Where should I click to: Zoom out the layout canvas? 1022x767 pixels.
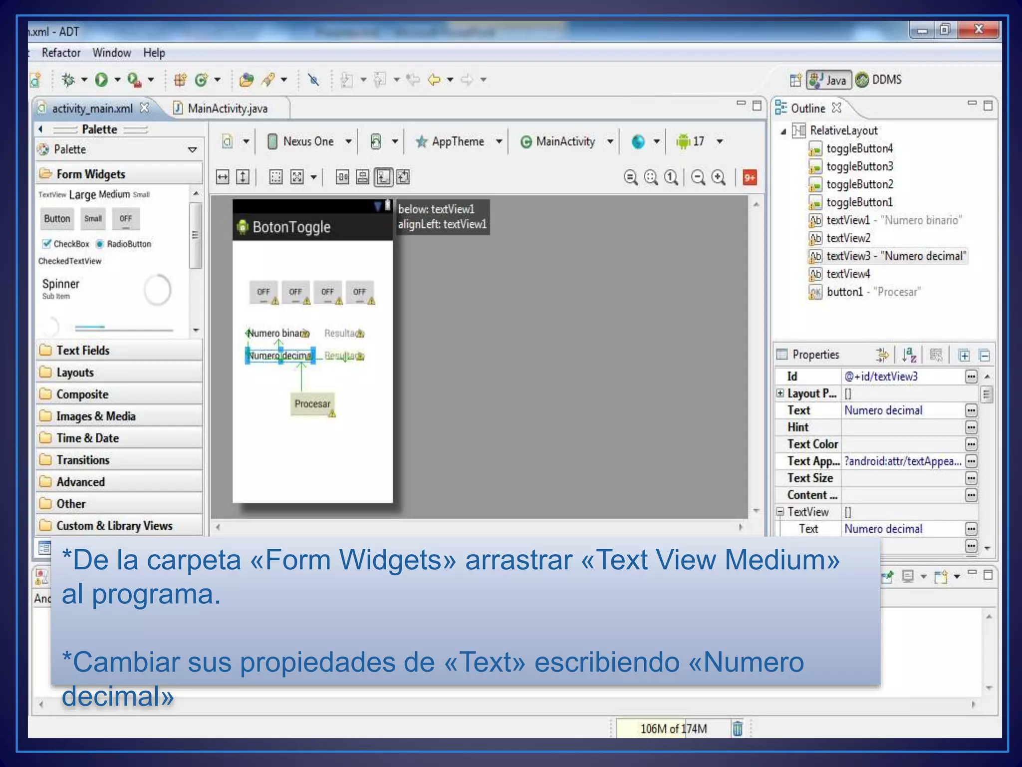coord(698,177)
